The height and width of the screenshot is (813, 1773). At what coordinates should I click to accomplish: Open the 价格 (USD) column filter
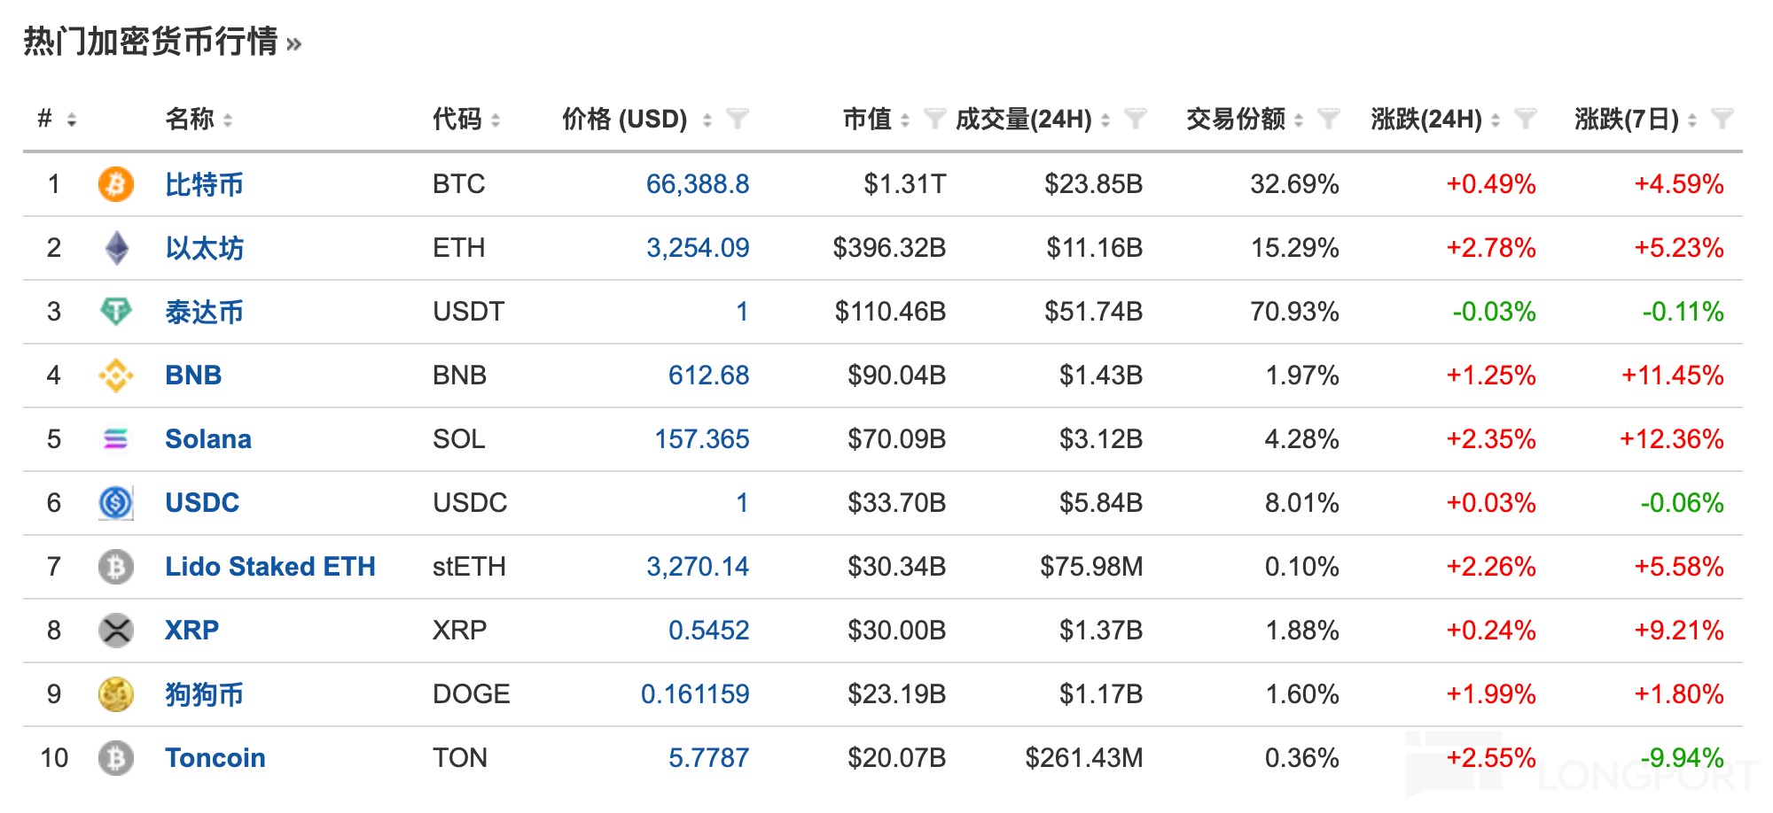click(737, 119)
